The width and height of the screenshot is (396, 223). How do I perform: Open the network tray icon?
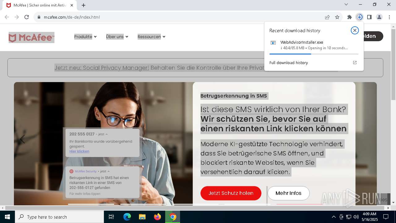[349, 217]
